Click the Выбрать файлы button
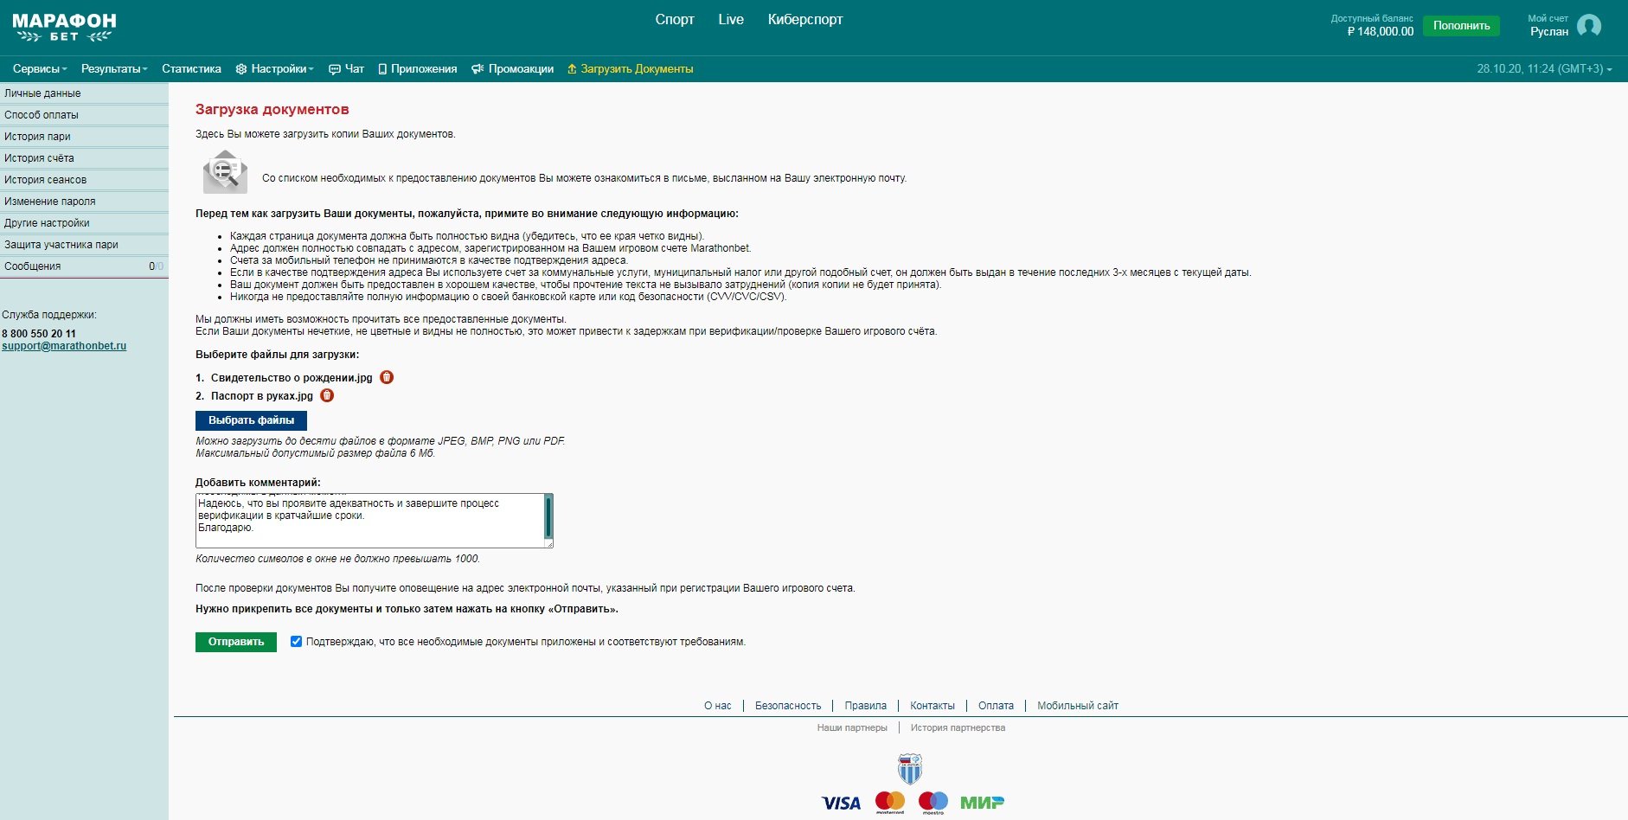This screenshot has width=1628, height=820. (x=251, y=420)
